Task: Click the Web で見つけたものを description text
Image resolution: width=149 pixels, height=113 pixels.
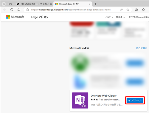Action: [x=107, y=105]
